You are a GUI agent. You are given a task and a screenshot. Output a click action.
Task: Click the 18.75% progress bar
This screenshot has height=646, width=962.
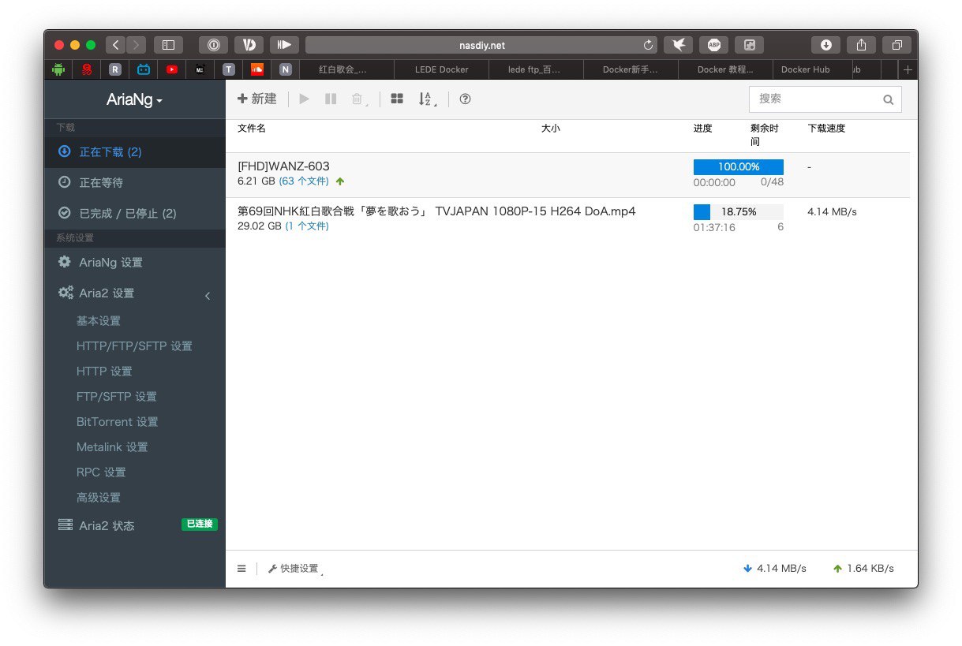738,211
